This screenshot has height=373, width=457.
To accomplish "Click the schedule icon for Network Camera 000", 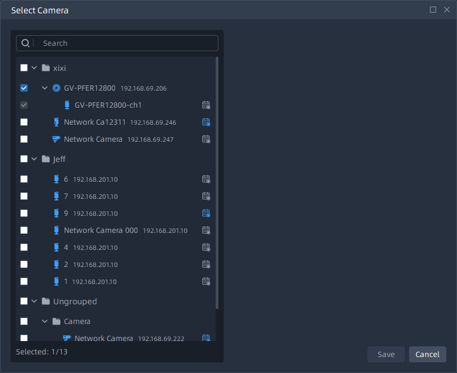I will coord(206,230).
